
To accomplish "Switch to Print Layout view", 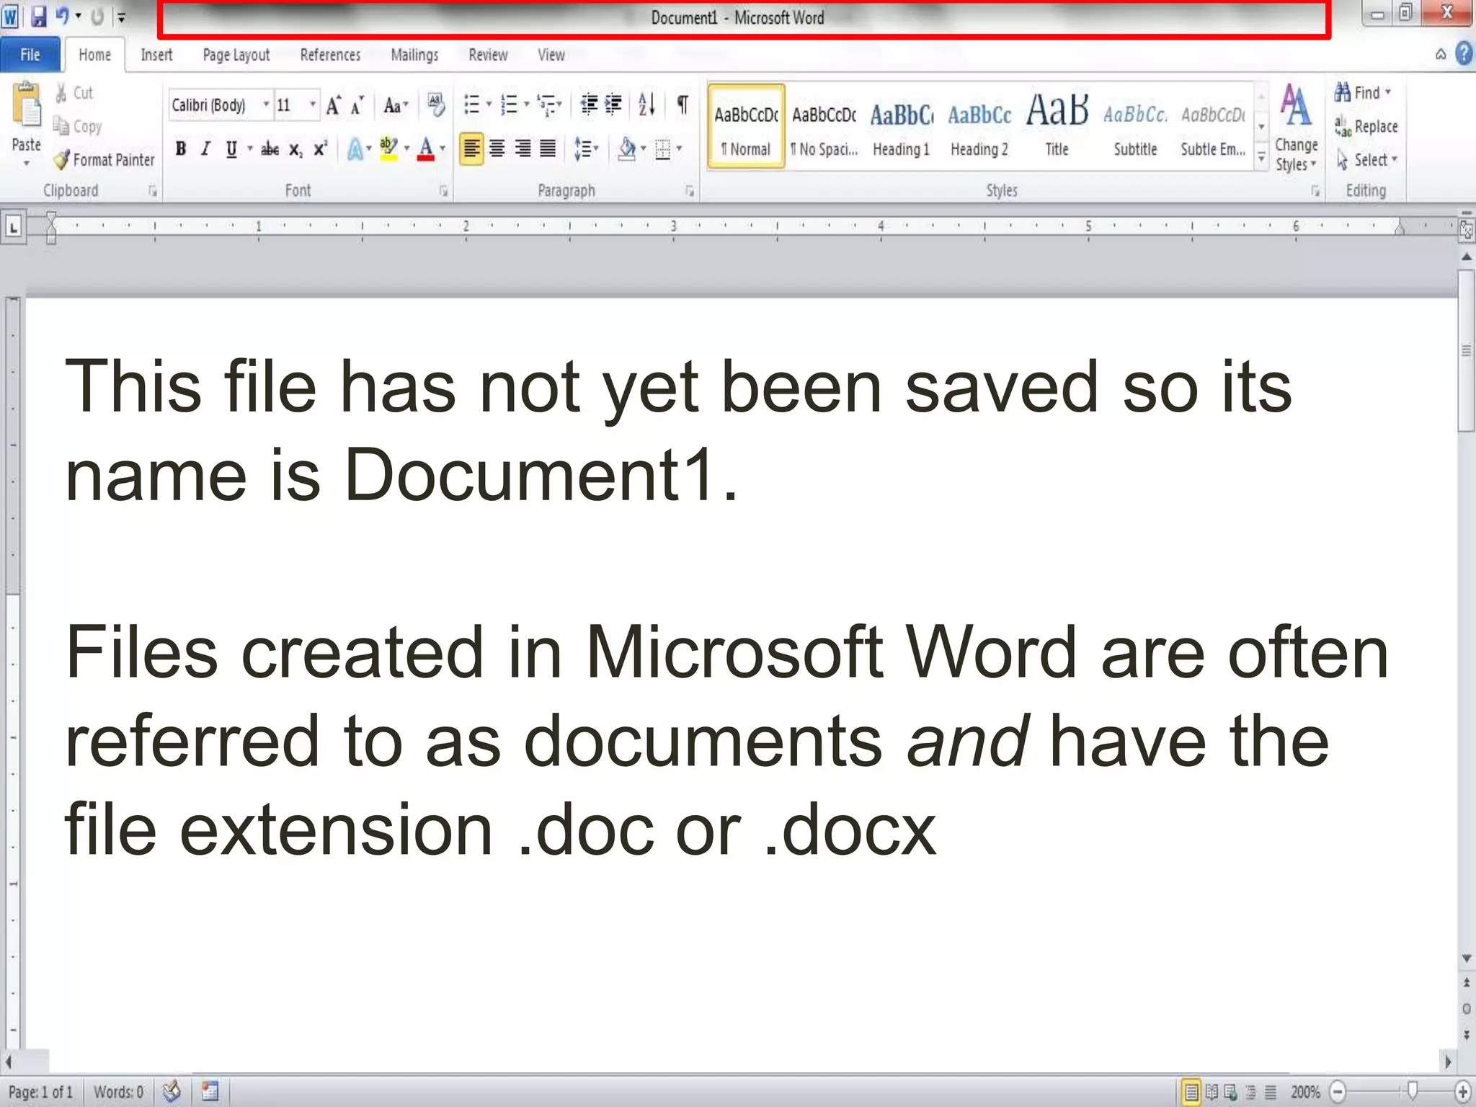I will 1191,1092.
